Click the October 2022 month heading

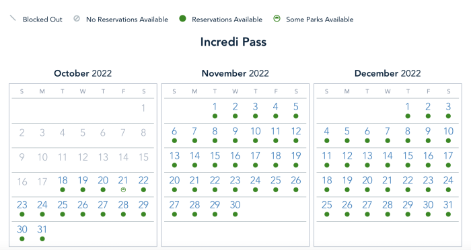tap(83, 73)
